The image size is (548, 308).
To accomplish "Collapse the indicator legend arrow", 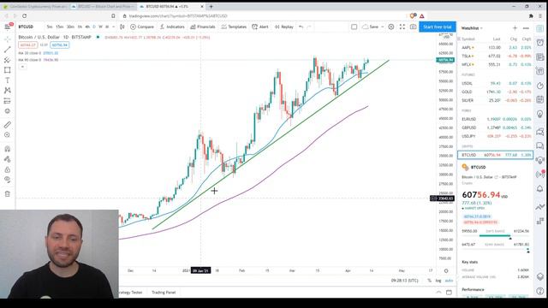I will (x=22, y=67).
